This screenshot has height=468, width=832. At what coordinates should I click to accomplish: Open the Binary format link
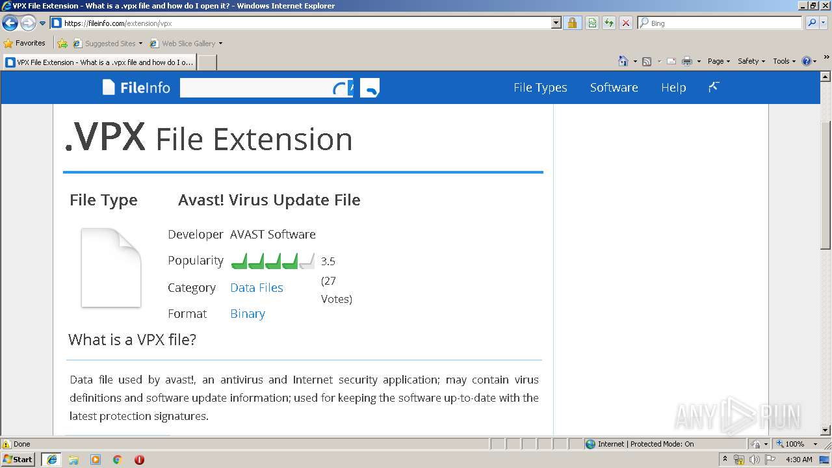248,313
